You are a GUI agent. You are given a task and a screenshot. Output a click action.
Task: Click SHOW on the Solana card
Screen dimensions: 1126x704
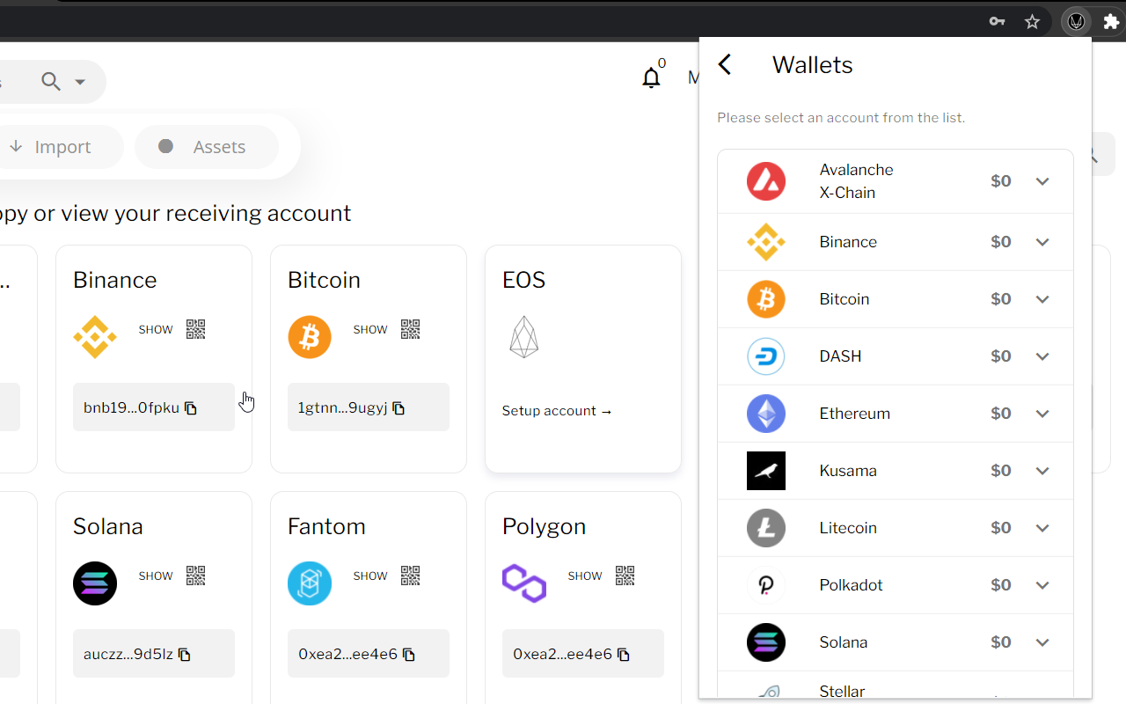(x=156, y=576)
